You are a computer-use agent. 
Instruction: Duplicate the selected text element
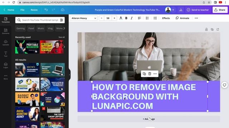click(144, 74)
